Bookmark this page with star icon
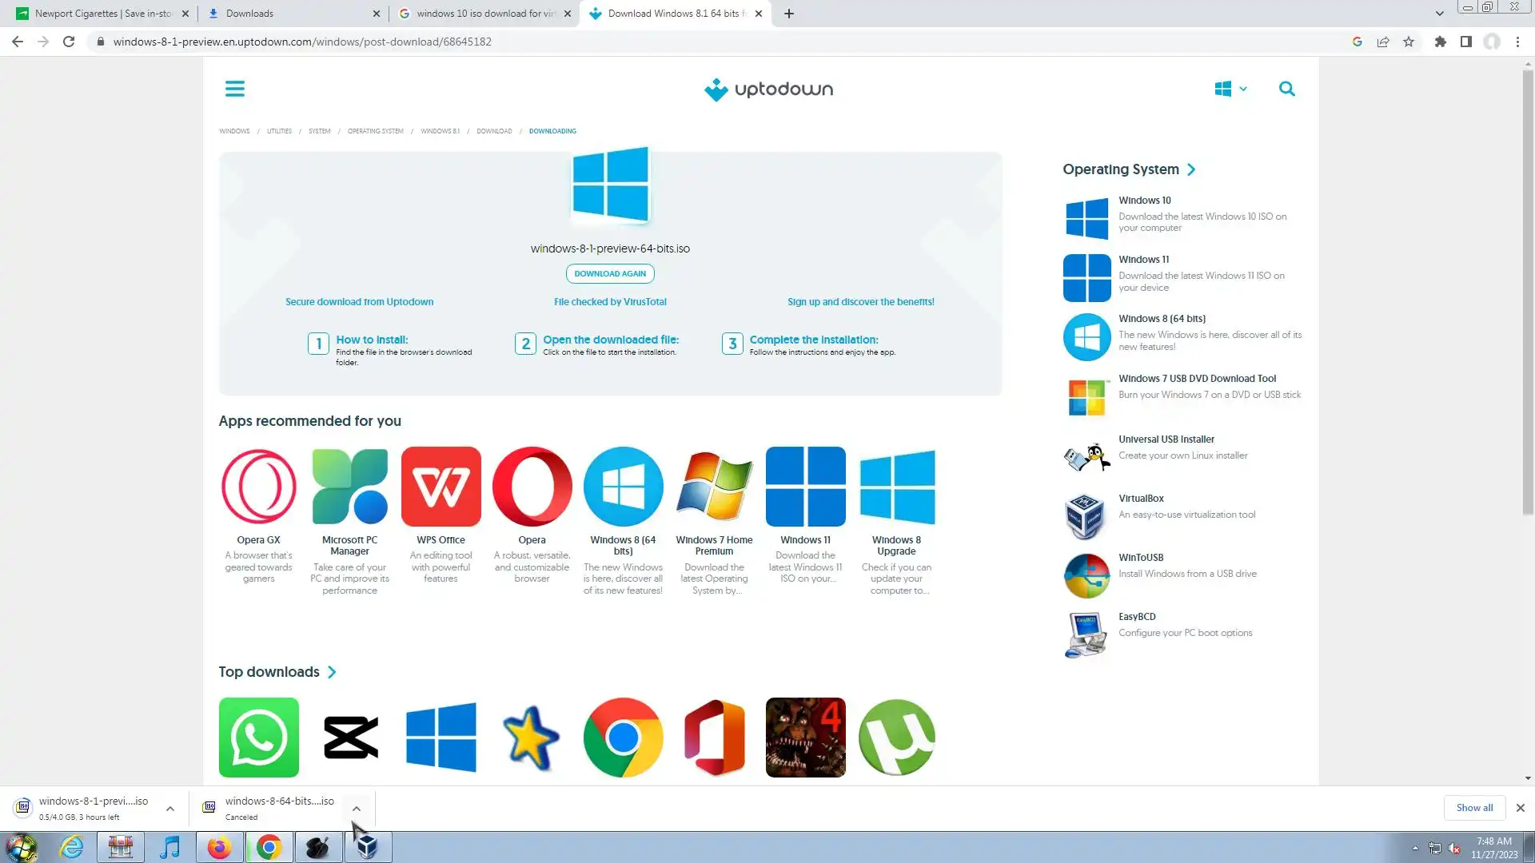 (x=1409, y=42)
